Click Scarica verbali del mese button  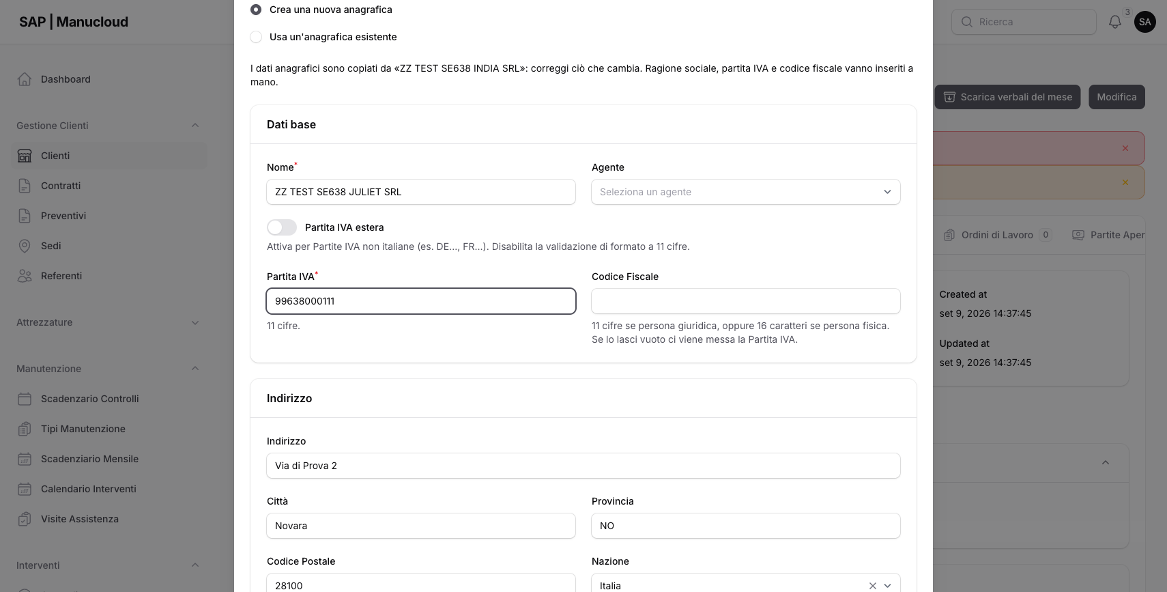(1007, 97)
